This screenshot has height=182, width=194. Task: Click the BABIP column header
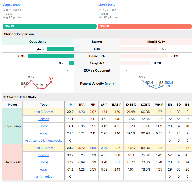pos(117,105)
